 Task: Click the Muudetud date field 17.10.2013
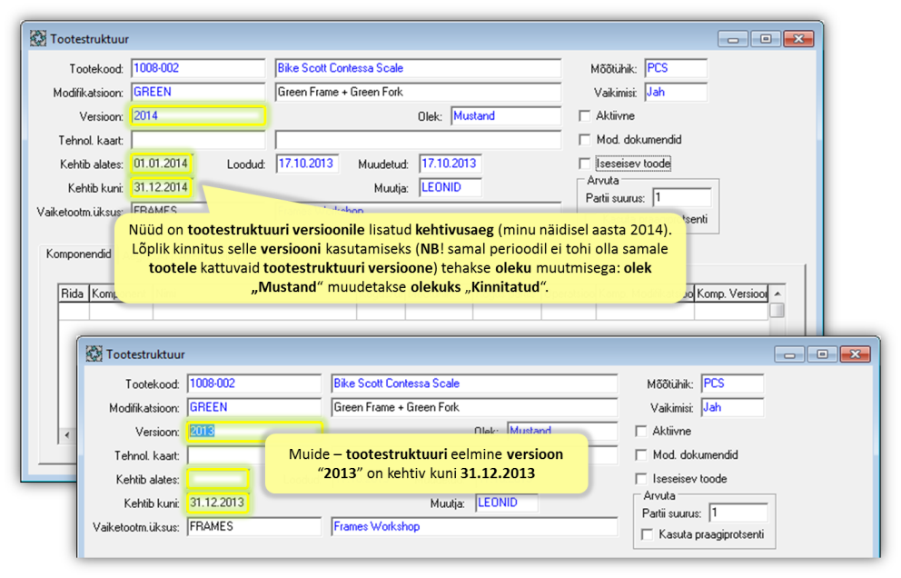tap(450, 164)
